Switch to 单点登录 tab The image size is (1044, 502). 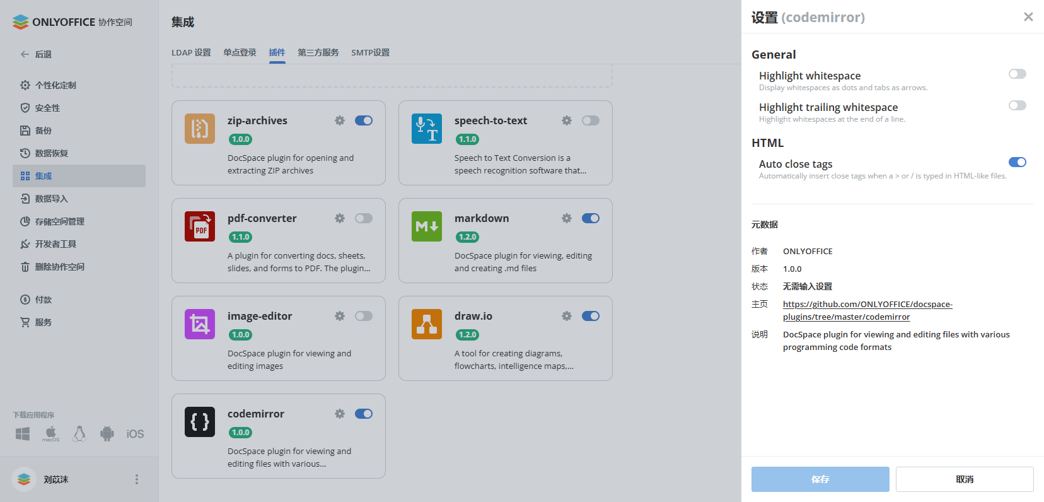(x=240, y=52)
